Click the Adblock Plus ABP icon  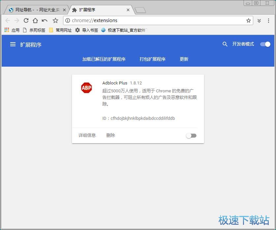(x=86, y=88)
